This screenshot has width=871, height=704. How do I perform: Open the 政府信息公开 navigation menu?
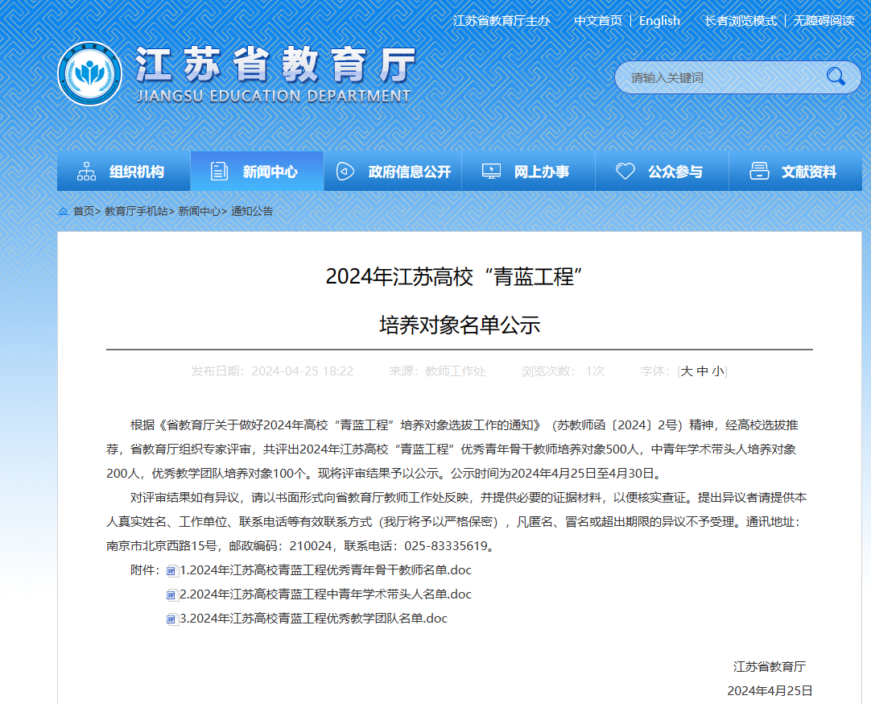[x=409, y=172]
